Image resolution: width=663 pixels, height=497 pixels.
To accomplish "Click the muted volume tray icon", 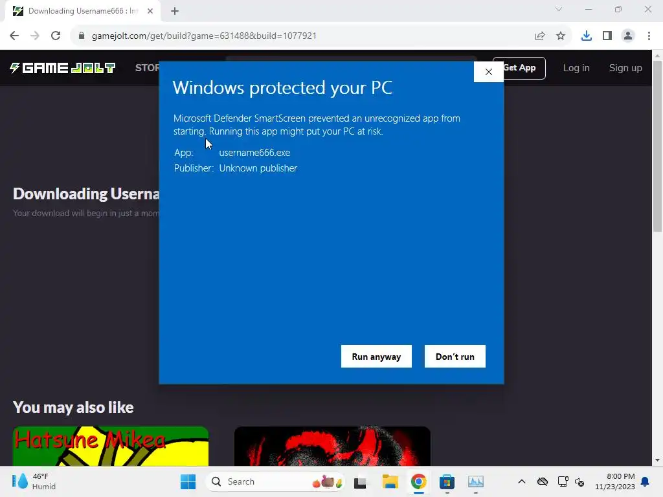I will [579, 481].
